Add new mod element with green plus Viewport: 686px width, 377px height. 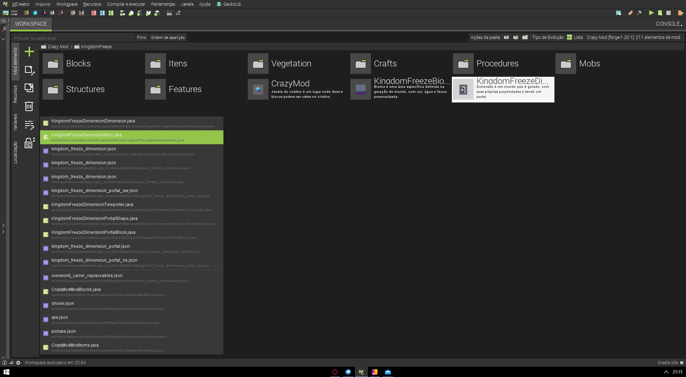(x=29, y=52)
